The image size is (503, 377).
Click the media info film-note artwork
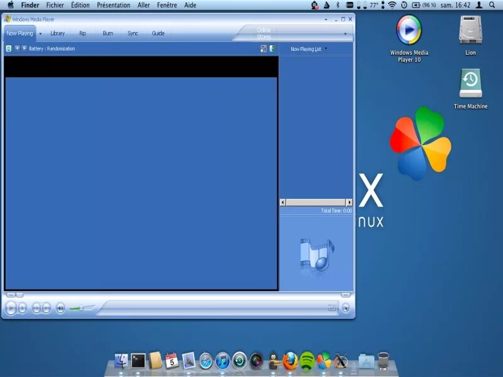coord(317,256)
